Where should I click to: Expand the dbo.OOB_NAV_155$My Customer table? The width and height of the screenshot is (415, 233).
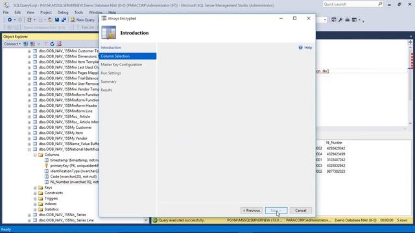tap(29, 128)
